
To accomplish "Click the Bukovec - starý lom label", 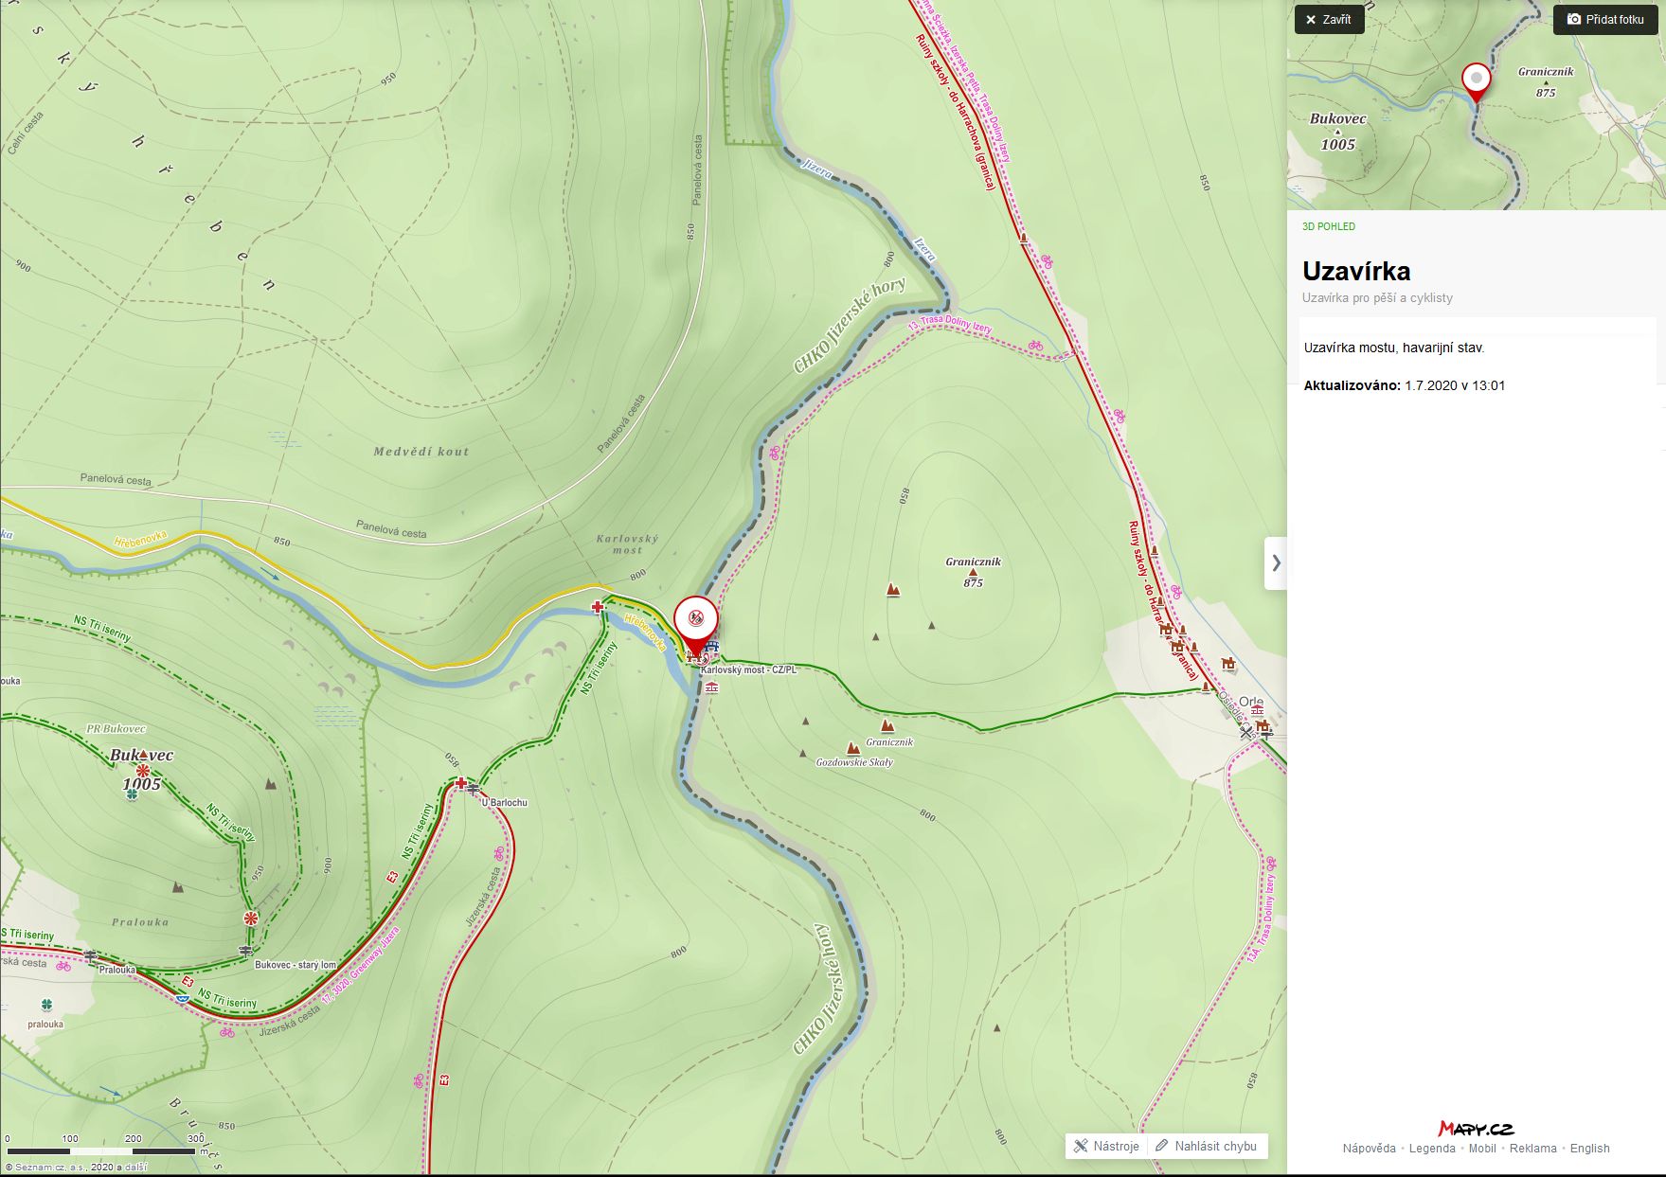I will (296, 965).
